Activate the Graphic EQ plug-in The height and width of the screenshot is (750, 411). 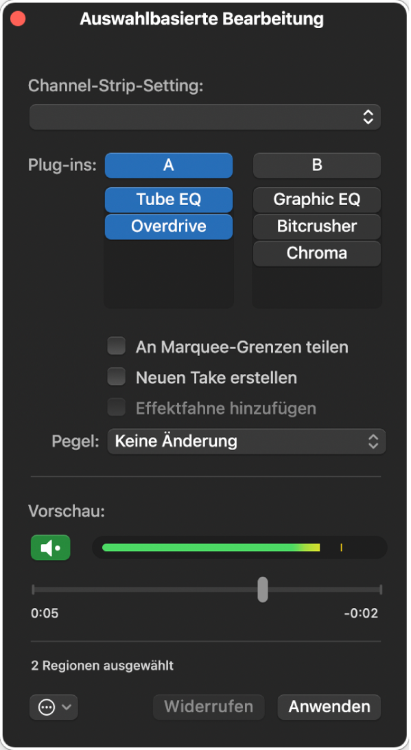click(x=316, y=200)
